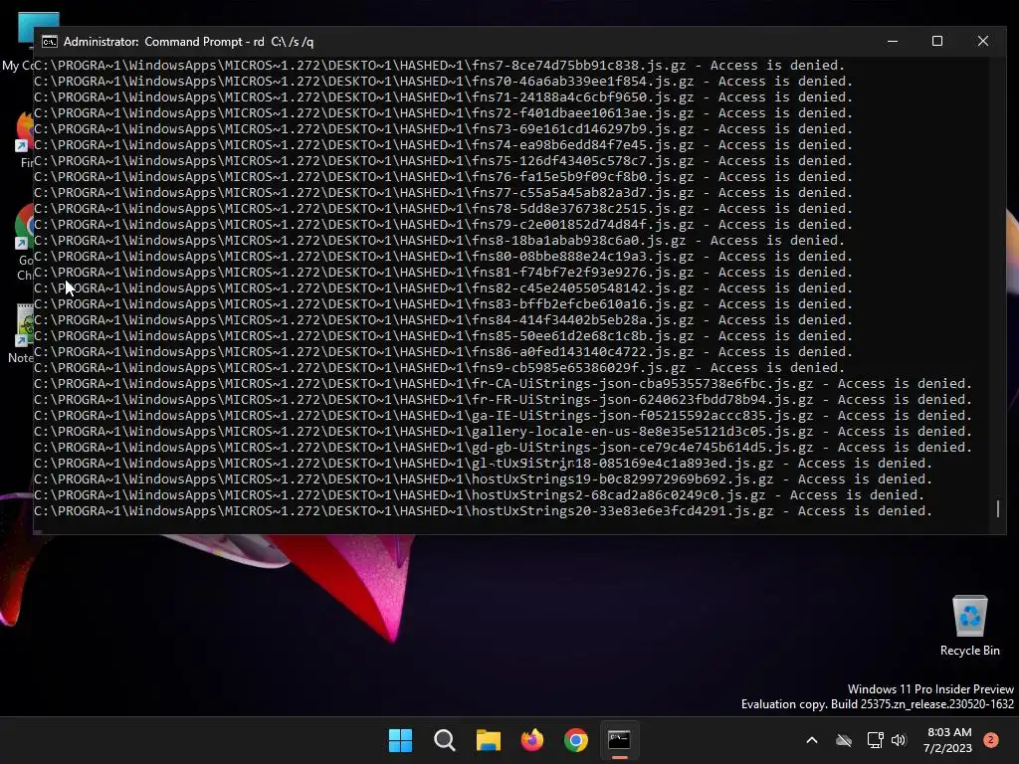Launch Firefox from the taskbar
1019x764 pixels.
coord(532,740)
